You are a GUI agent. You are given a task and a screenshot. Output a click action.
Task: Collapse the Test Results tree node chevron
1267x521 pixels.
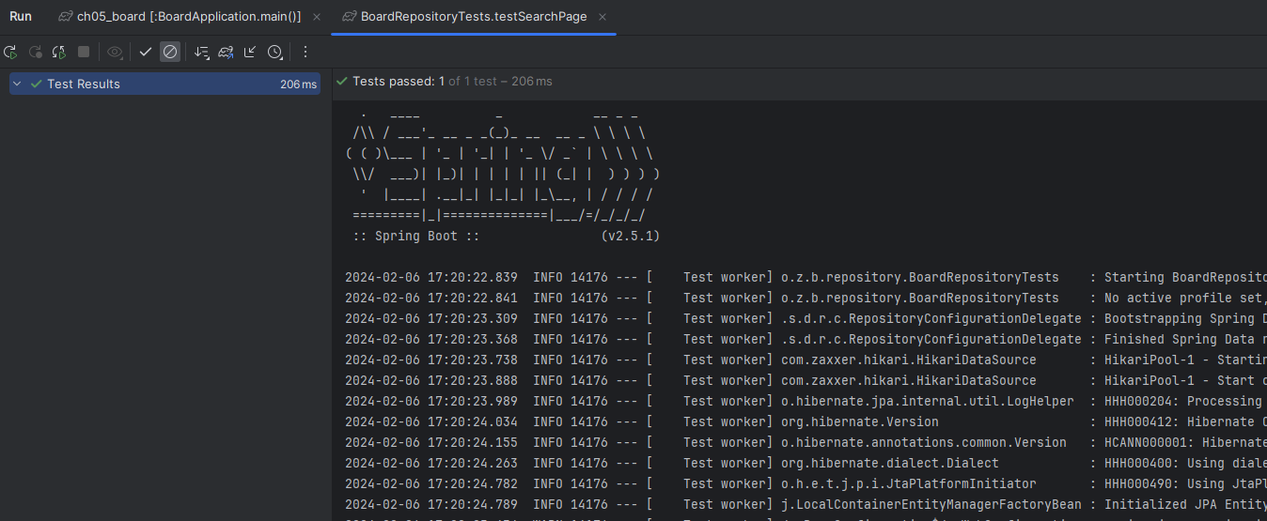18,84
